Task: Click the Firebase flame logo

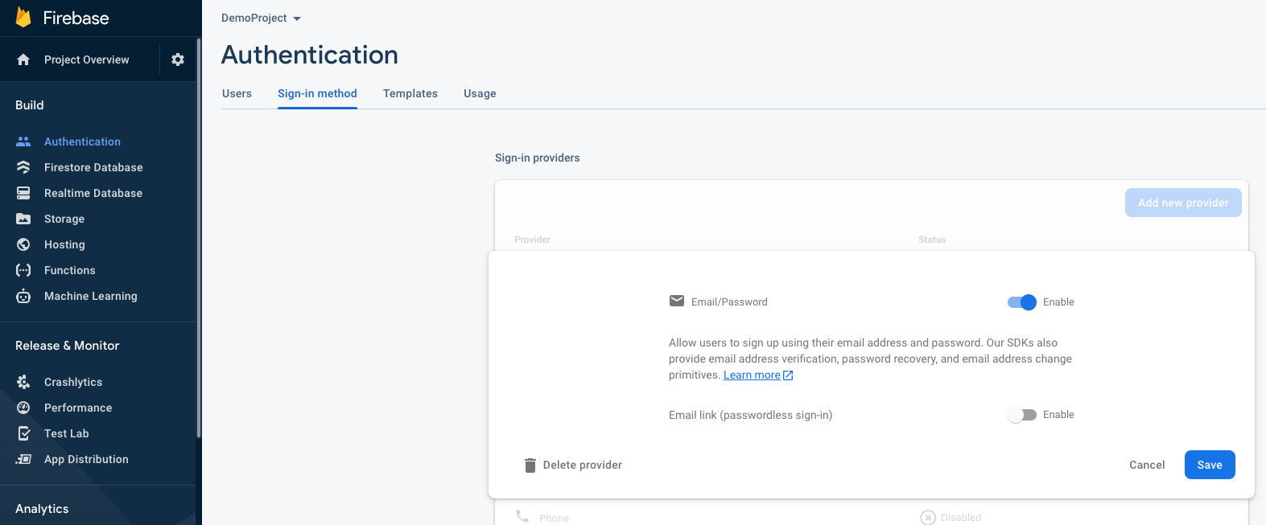Action: pyautogui.click(x=23, y=18)
